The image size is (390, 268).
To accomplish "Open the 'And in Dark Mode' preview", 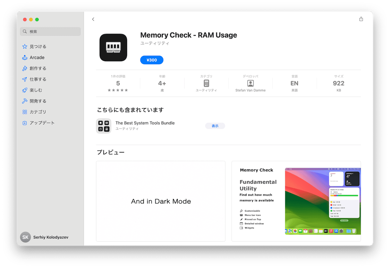I will (x=161, y=201).
